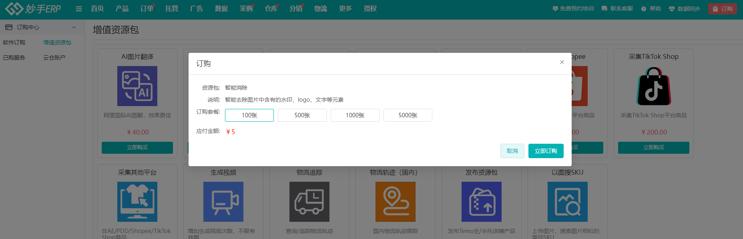Image resolution: width=743 pixels, height=239 pixels.
Task: Click the 订购中心 card icon in sidebar
Action: 9,27
